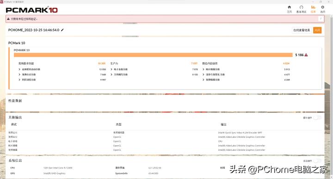Click the 12th Gen Intel Core CPU value
Viewport: 333px width, 179px height.
tap(58, 168)
